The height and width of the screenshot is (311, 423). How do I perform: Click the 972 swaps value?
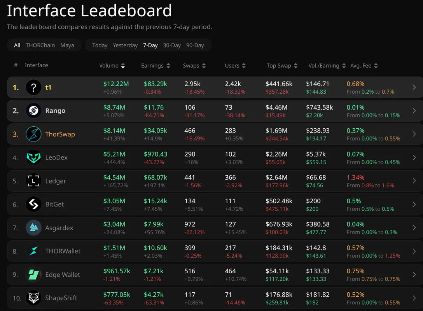190,224
